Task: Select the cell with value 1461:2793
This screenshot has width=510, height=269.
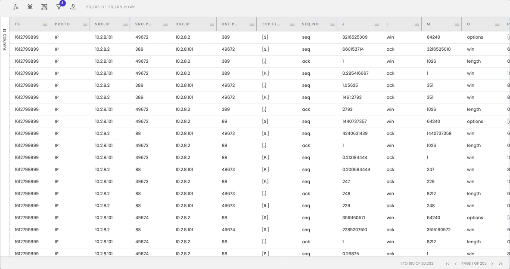Action: click(x=352, y=98)
